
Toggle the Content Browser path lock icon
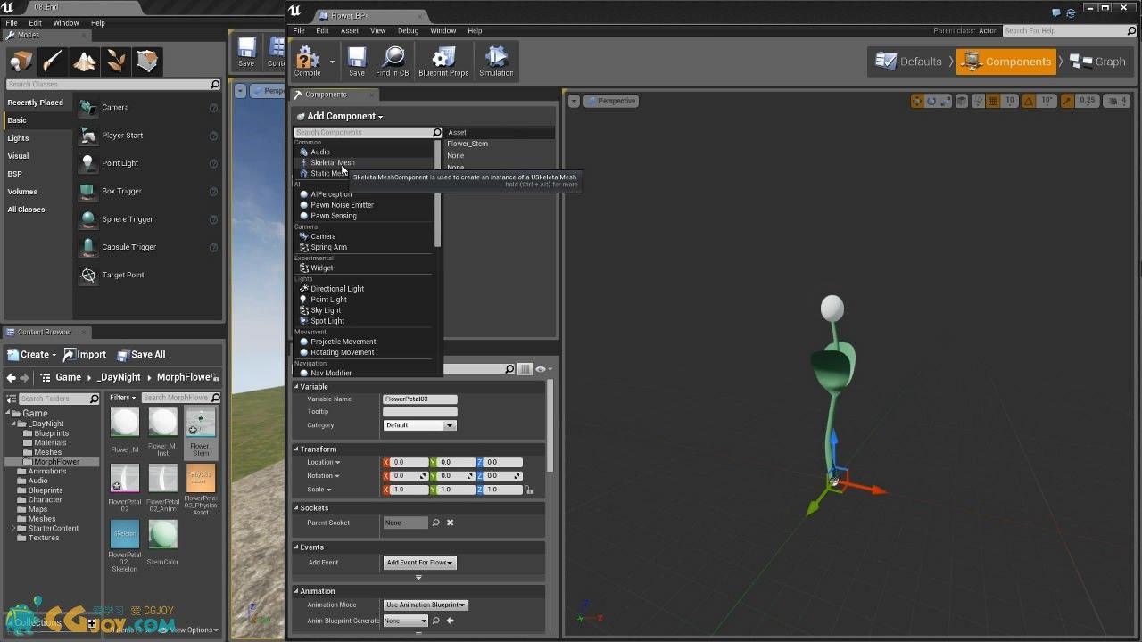217,377
